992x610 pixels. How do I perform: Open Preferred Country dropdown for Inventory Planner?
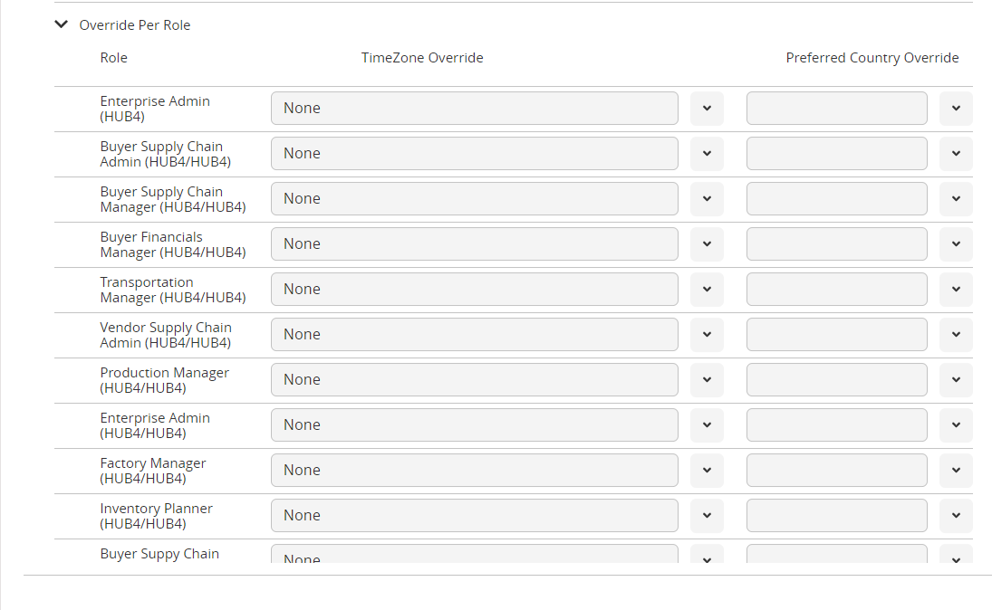956,516
